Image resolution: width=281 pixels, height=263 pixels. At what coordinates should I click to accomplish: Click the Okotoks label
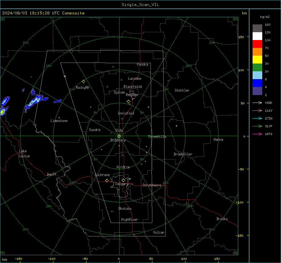pos(125,208)
